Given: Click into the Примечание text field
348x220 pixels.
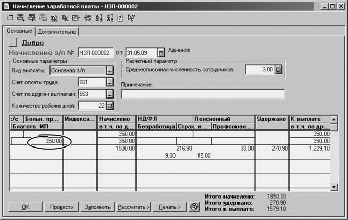Looking at the screenshot, I should click(203, 94).
